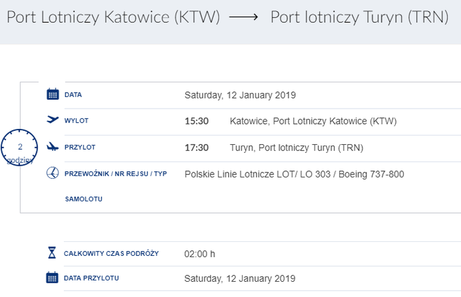This screenshot has width=461, height=297.
Task: Click the departure time 15:30
Action: [197, 121]
